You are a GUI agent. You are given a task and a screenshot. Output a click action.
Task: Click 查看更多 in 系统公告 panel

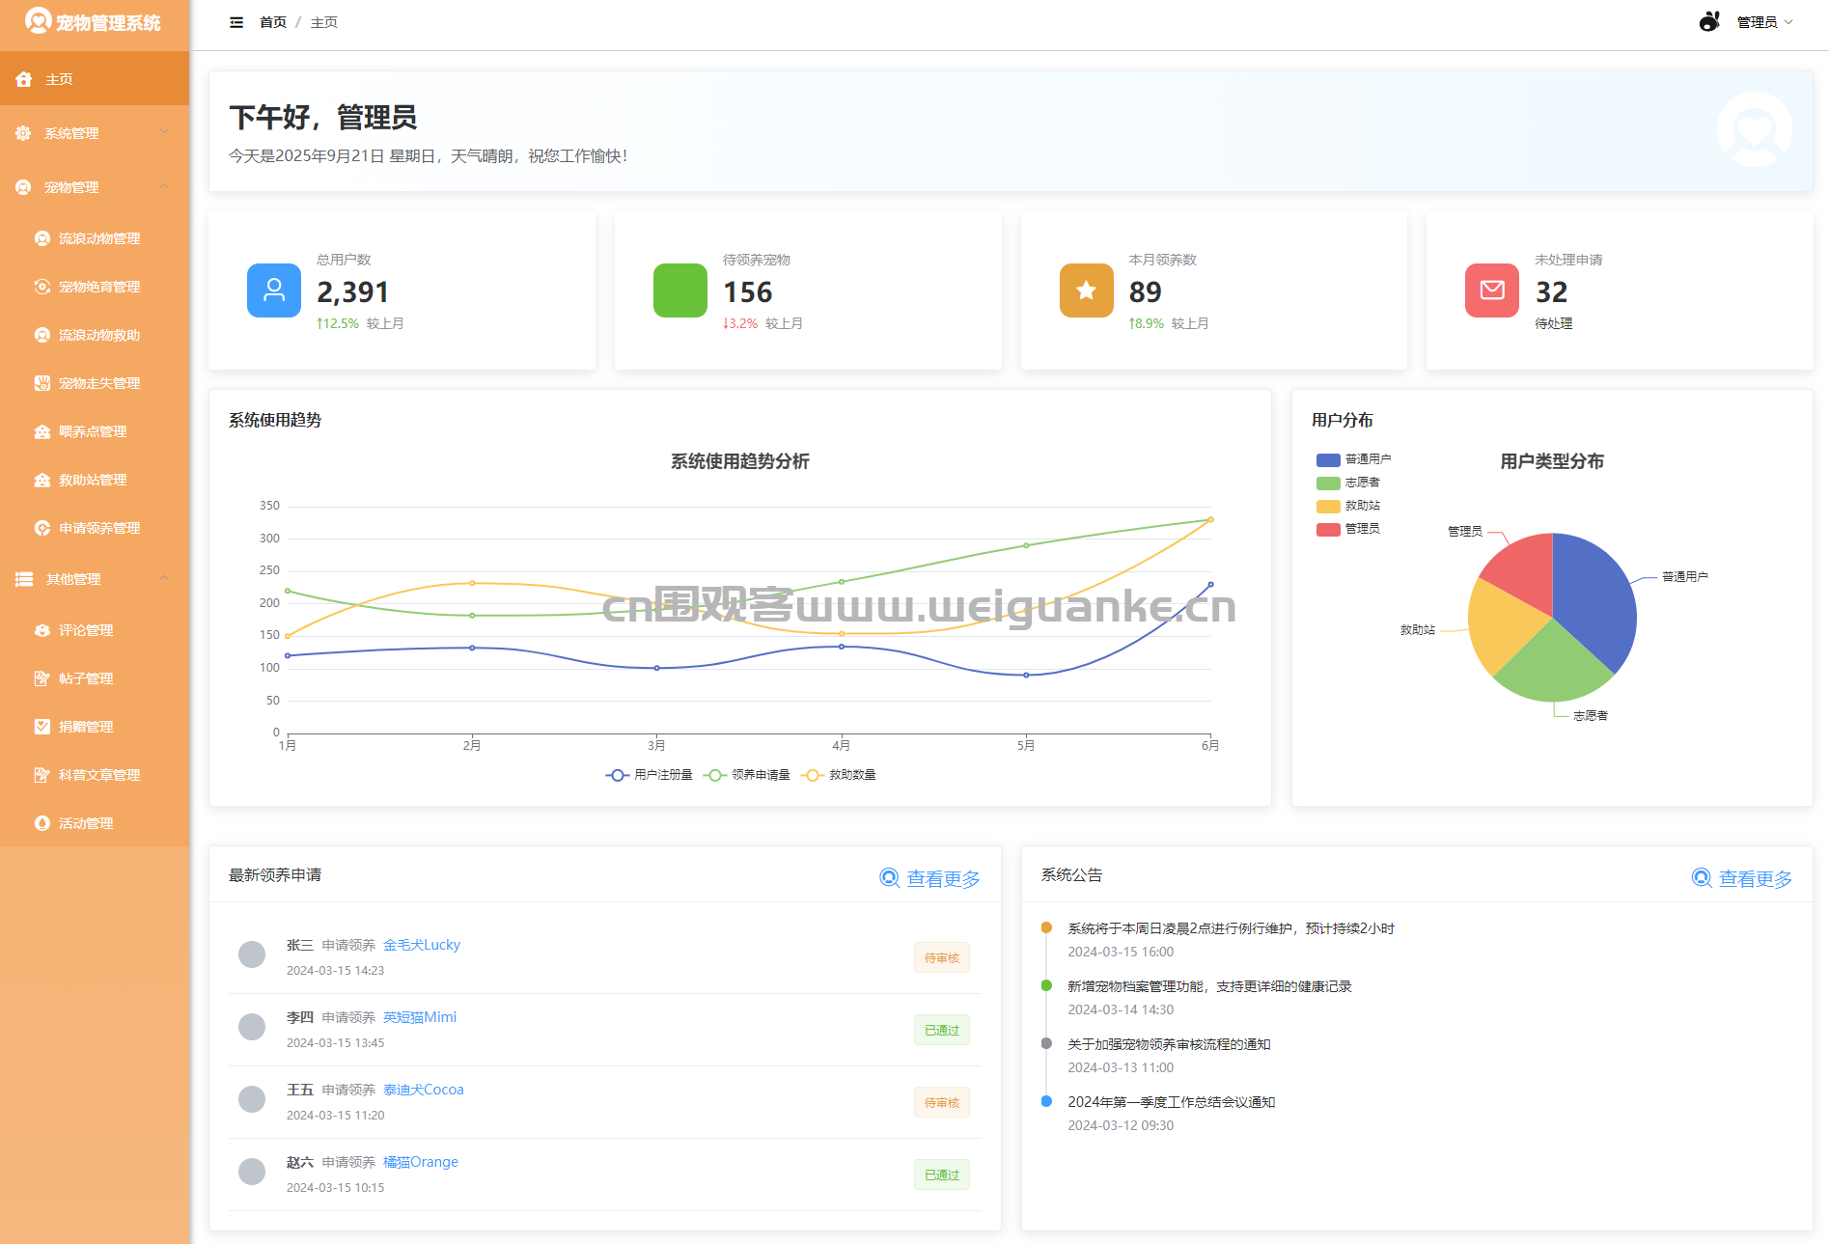point(1756,878)
